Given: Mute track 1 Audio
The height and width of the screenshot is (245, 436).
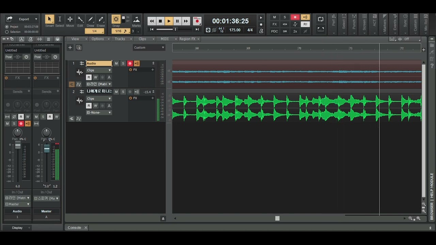Looking at the screenshot, I should click(116, 63).
